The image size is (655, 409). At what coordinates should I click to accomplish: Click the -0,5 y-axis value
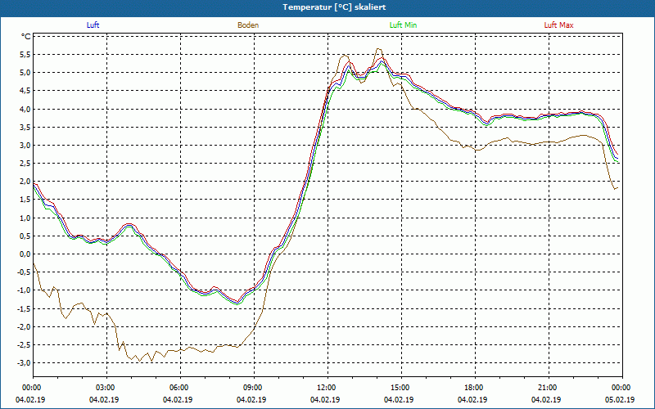click(x=23, y=272)
